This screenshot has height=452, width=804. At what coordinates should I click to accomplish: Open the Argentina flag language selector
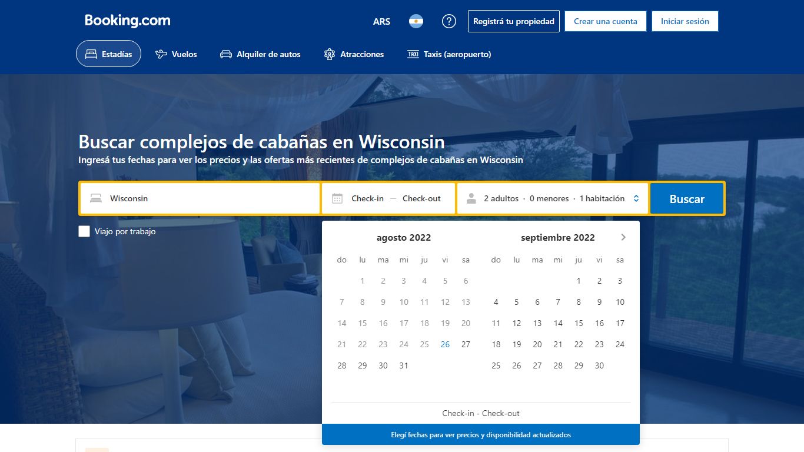(416, 21)
